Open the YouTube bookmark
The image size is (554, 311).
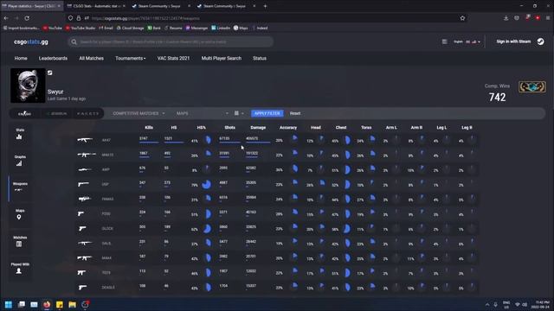coord(53,28)
